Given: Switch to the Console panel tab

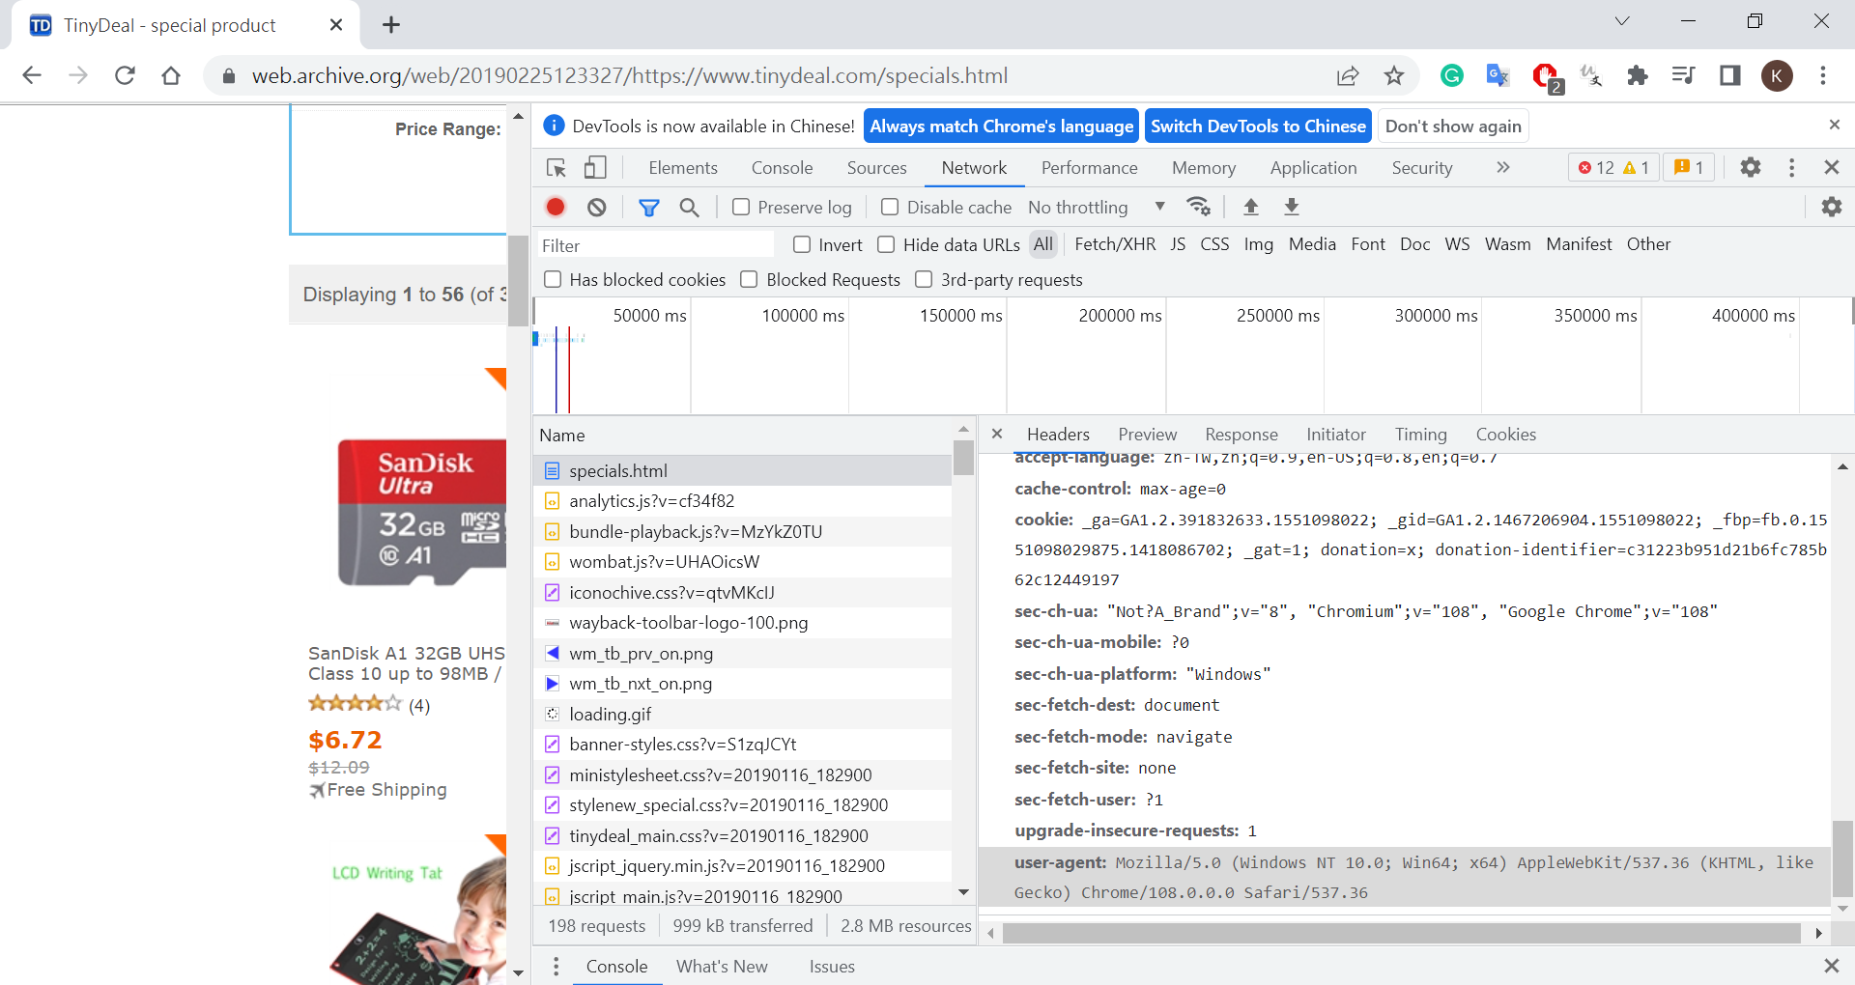Looking at the screenshot, I should [x=782, y=168].
